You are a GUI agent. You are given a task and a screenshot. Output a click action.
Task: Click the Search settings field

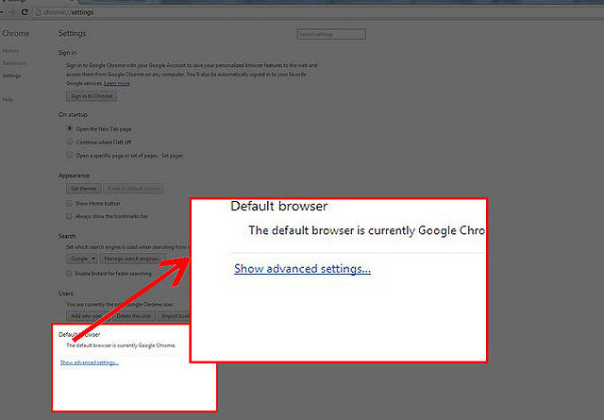point(331,34)
